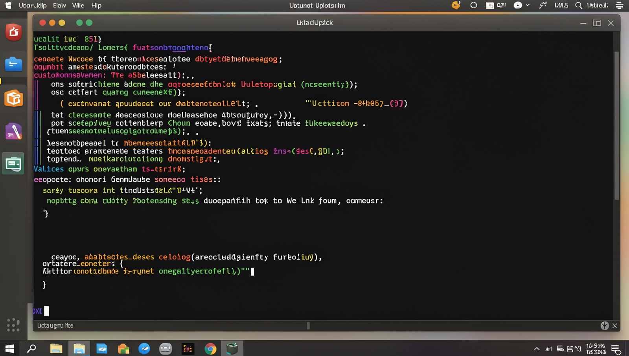Open the Ubar.ldip menu
Image resolution: width=629 pixels, height=356 pixels.
coord(33,6)
